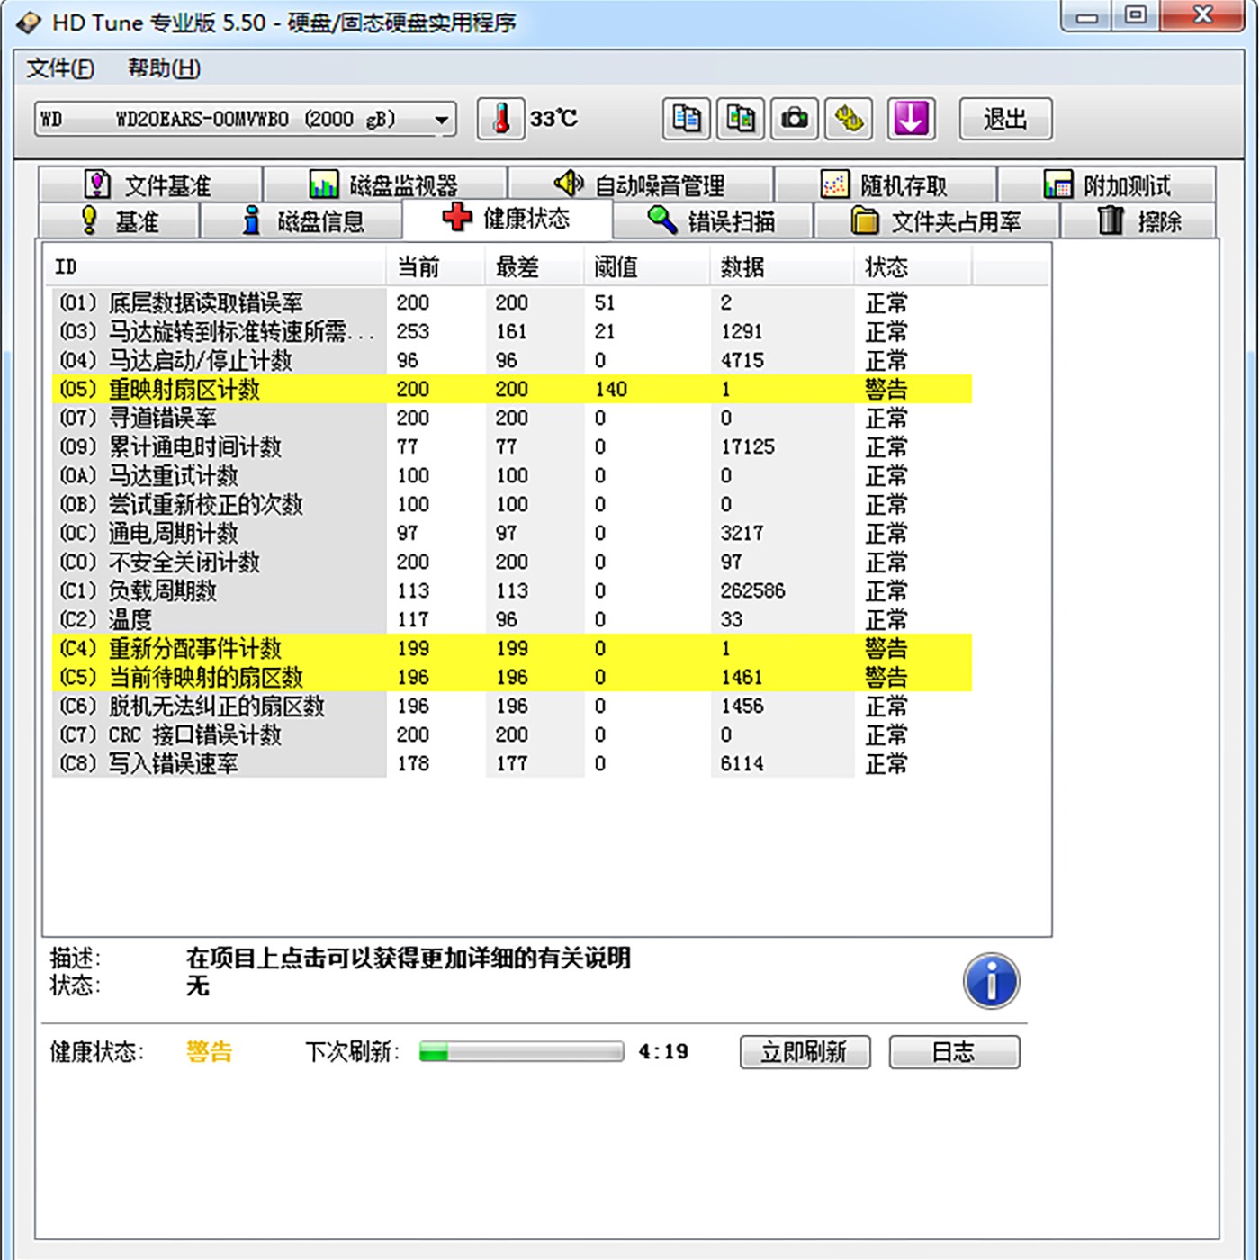Switch to the 错误扫描 tab

[713, 220]
